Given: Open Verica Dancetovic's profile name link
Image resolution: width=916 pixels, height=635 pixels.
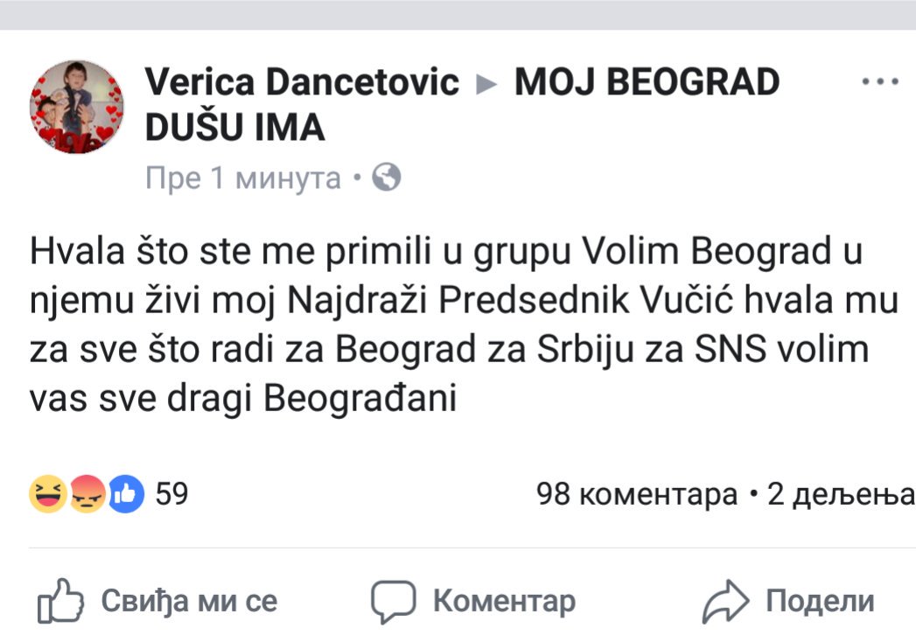Looking at the screenshot, I should click(x=302, y=82).
